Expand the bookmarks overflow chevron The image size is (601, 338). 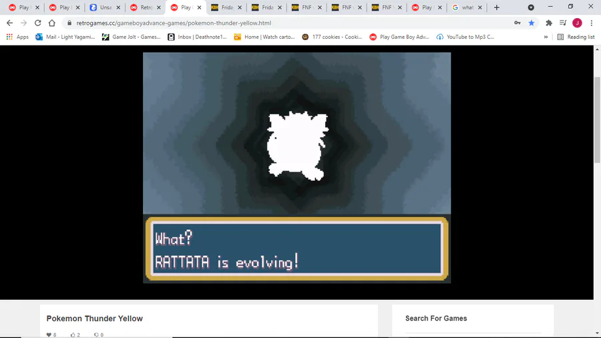(546, 37)
